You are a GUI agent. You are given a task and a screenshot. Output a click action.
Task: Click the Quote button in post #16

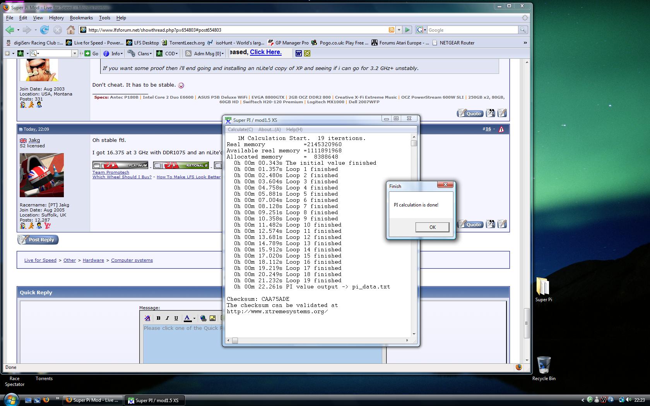click(470, 224)
